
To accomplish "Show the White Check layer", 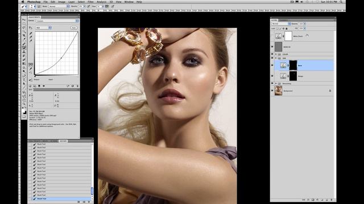I will (272, 36).
